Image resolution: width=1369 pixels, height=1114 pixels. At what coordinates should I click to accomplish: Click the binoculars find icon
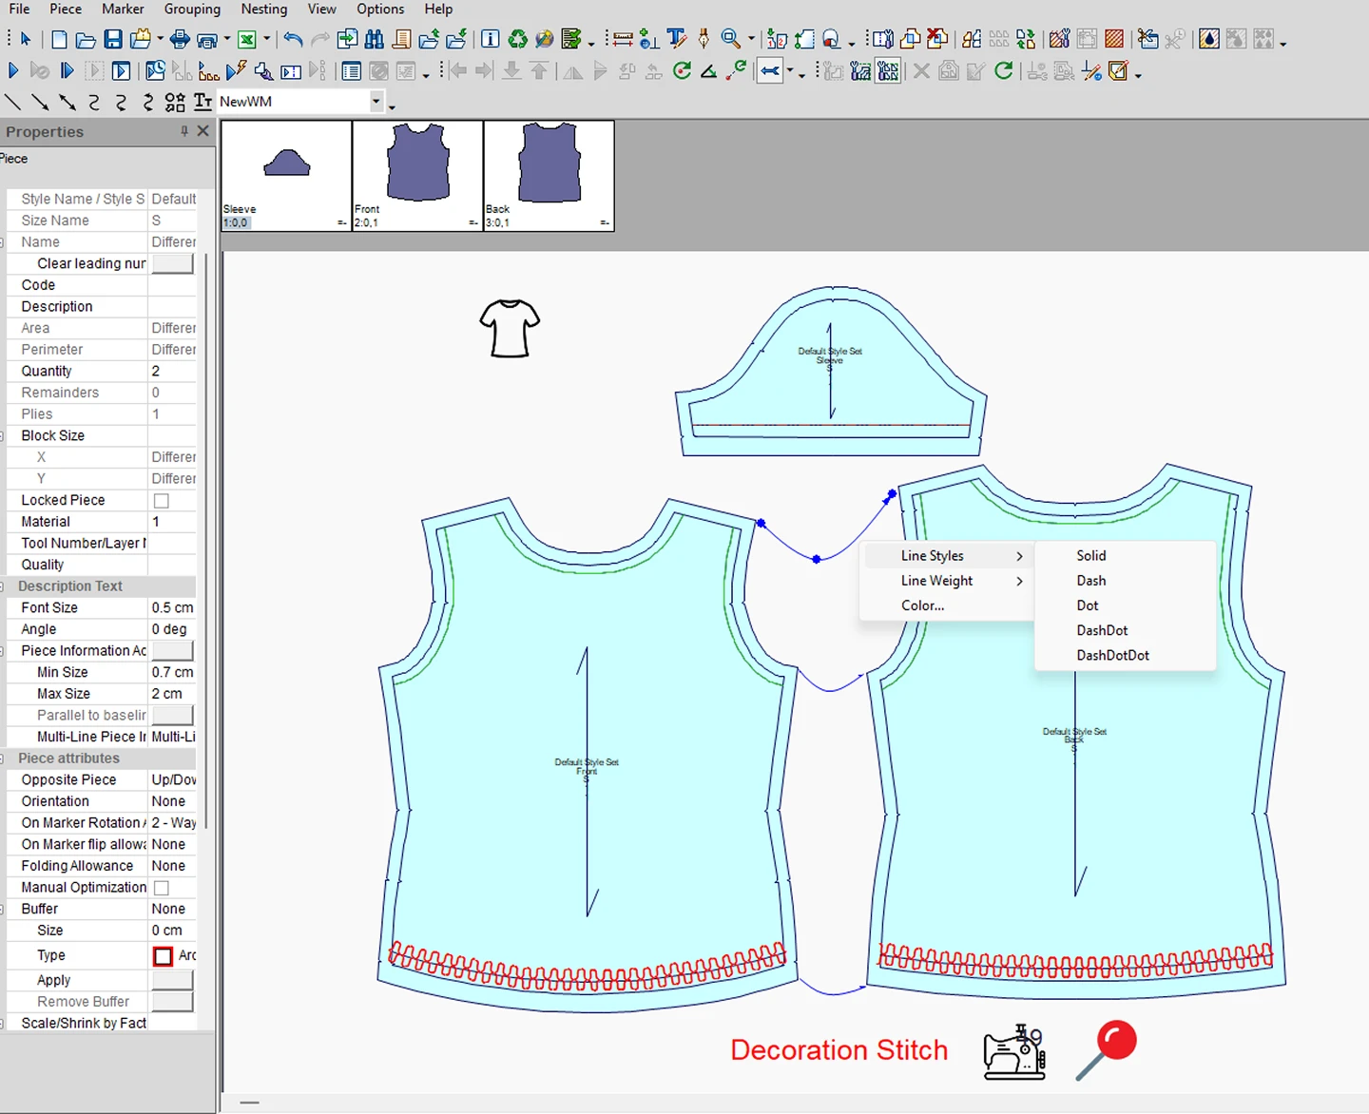pos(375,39)
